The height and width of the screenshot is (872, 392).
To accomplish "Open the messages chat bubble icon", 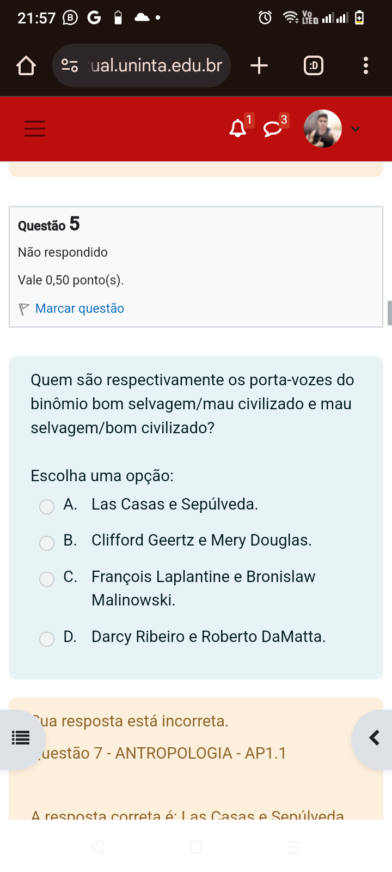I will pyautogui.click(x=272, y=129).
